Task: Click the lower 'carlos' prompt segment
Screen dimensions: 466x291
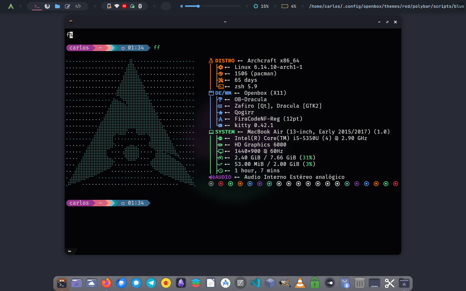Action: pos(79,203)
